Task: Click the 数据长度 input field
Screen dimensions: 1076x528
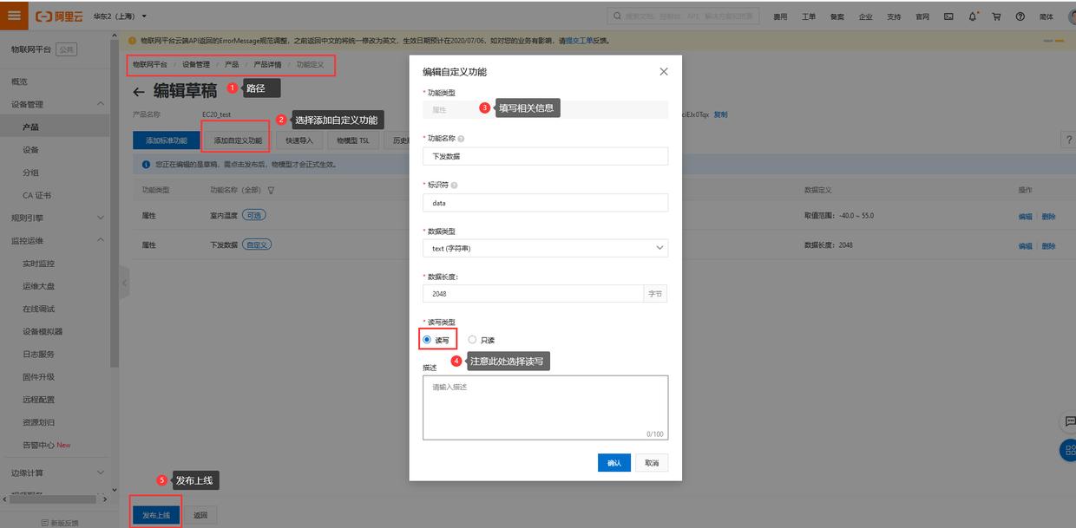Action: click(x=534, y=294)
